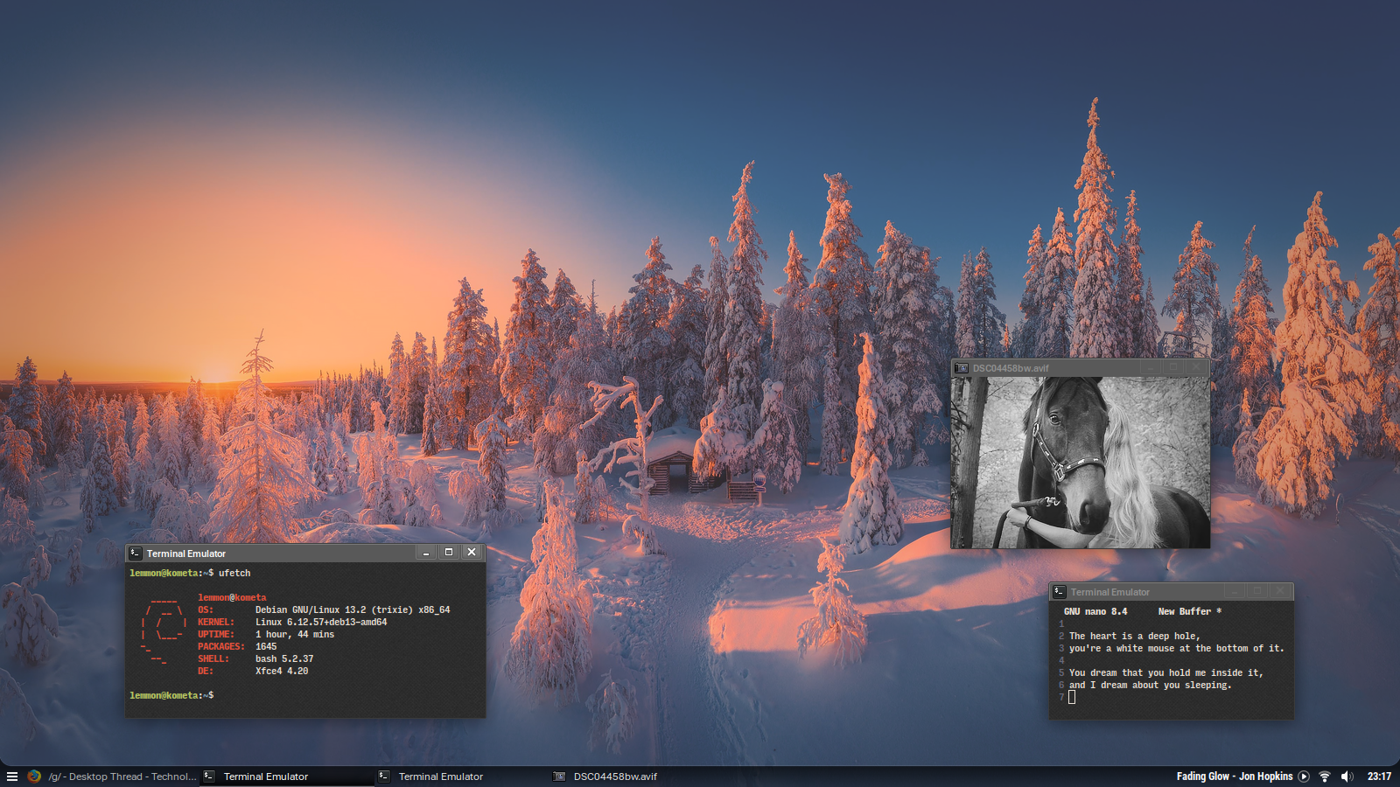Screen dimensions: 1400x787
Task: Click the empty prompt line below ufetch output
Action: 305,696
